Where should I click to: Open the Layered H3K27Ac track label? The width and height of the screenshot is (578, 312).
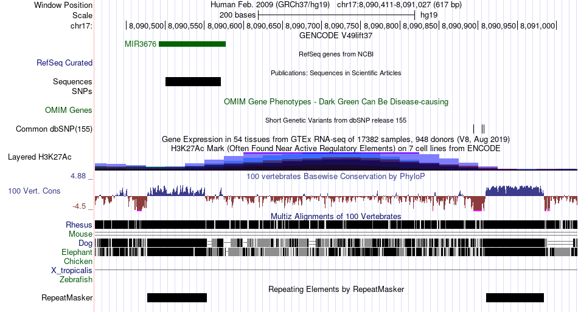click(x=40, y=157)
